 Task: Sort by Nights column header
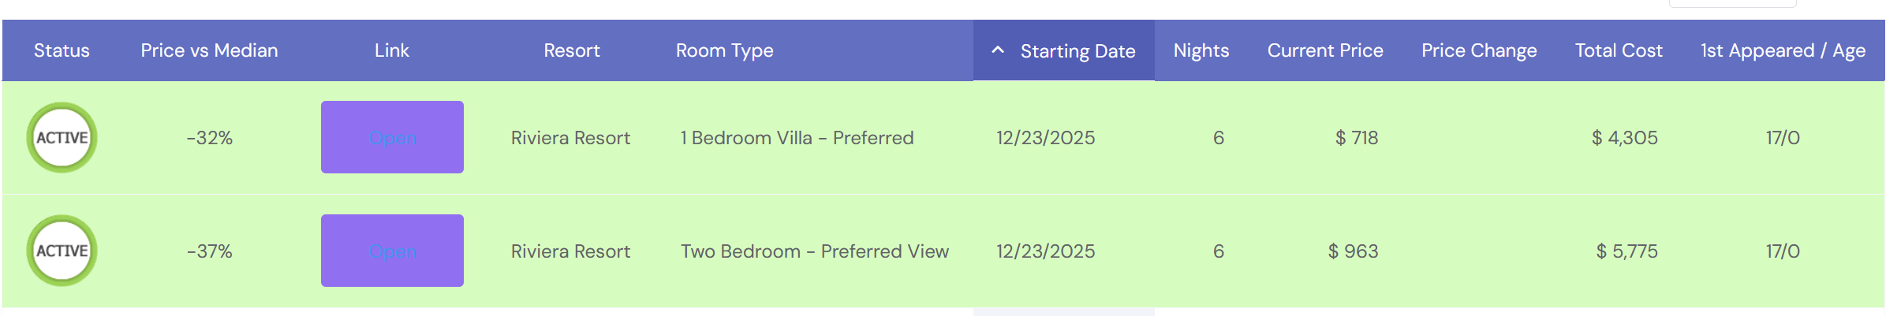[1201, 50]
